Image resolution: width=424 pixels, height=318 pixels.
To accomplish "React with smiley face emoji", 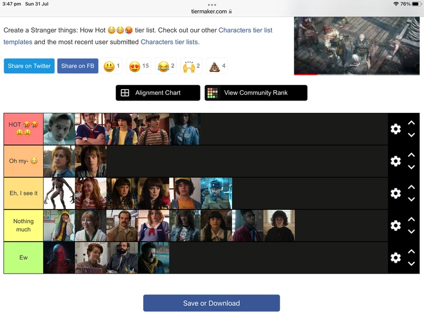I will coord(111,66).
